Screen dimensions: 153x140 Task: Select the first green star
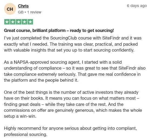pyautogui.click(x=7, y=22)
